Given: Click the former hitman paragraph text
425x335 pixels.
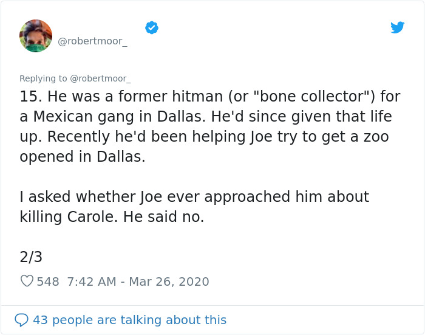Looking at the screenshot, I should [210, 126].
